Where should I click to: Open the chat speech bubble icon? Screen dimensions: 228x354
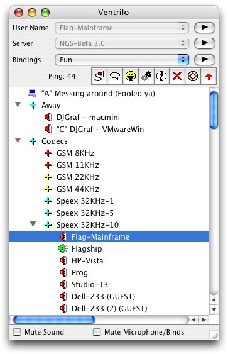[x=115, y=76]
